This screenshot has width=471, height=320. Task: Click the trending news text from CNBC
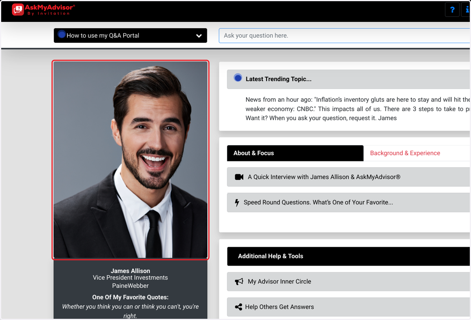358,109
